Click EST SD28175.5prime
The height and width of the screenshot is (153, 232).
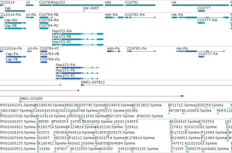[120, 133]
